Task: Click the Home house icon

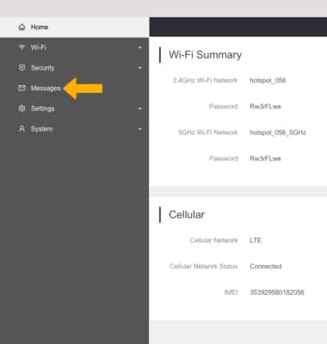Action: [22, 27]
